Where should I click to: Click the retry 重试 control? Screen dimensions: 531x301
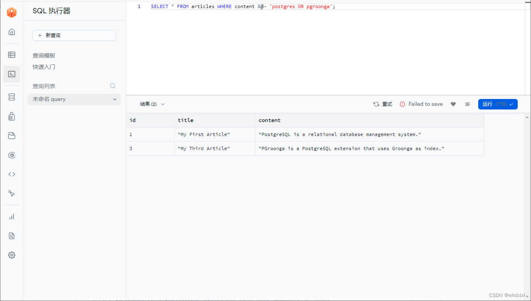pyautogui.click(x=382, y=104)
